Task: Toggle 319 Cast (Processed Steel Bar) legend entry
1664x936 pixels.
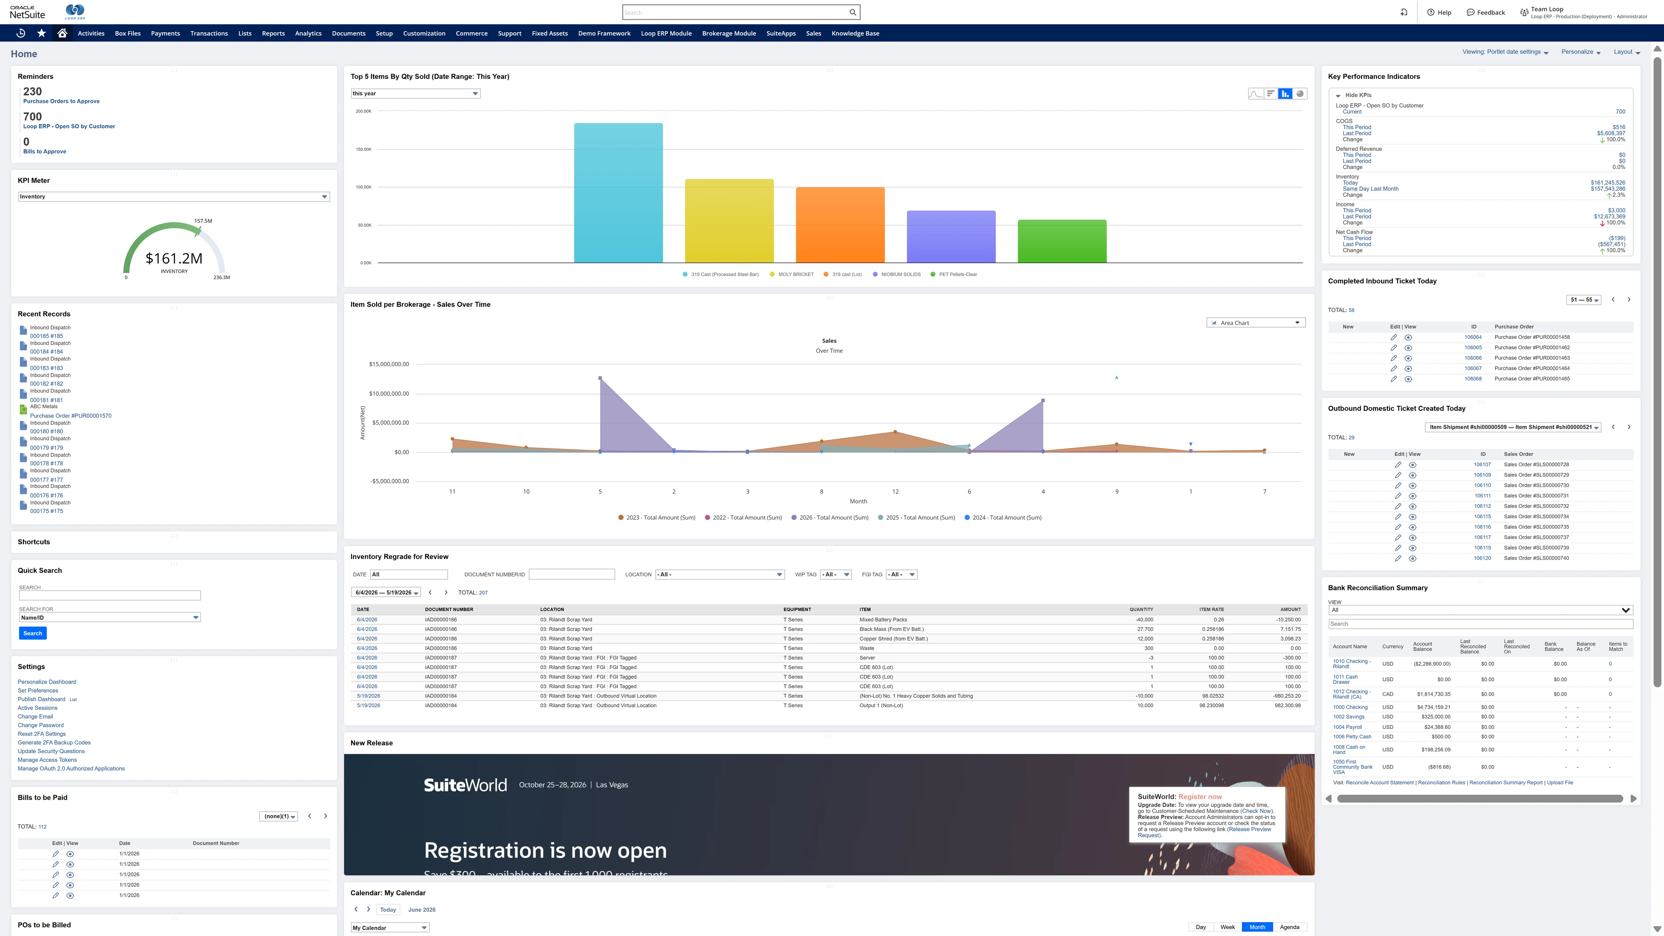Action: pyautogui.click(x=720, y=275)
